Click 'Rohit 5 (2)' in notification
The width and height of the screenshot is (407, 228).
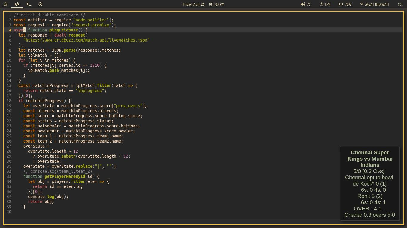click(370, 196)
